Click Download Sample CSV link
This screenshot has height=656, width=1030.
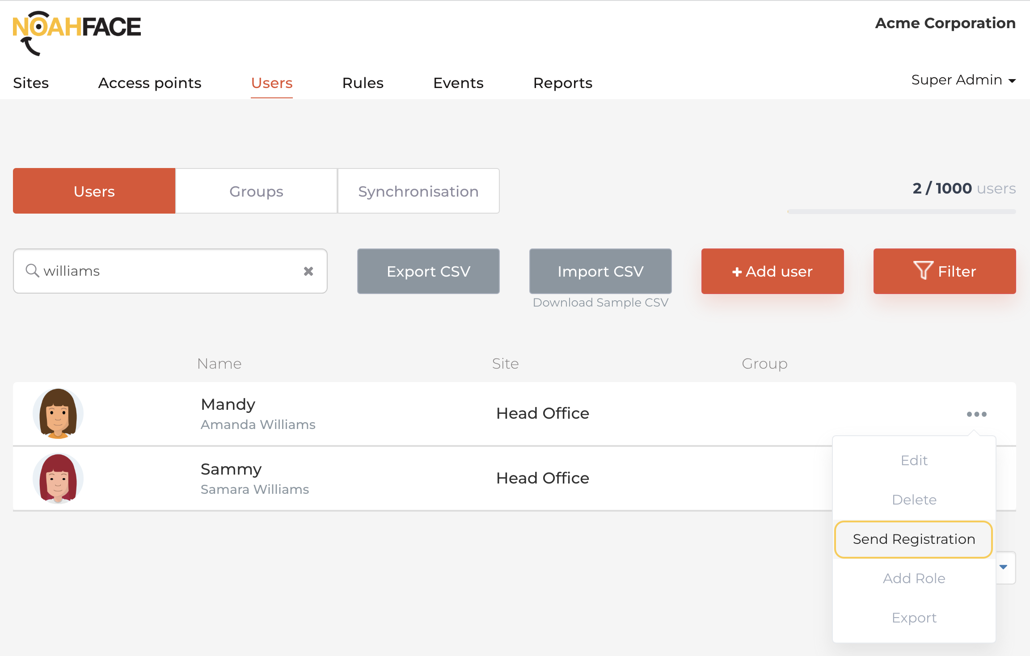coord(600,303)
